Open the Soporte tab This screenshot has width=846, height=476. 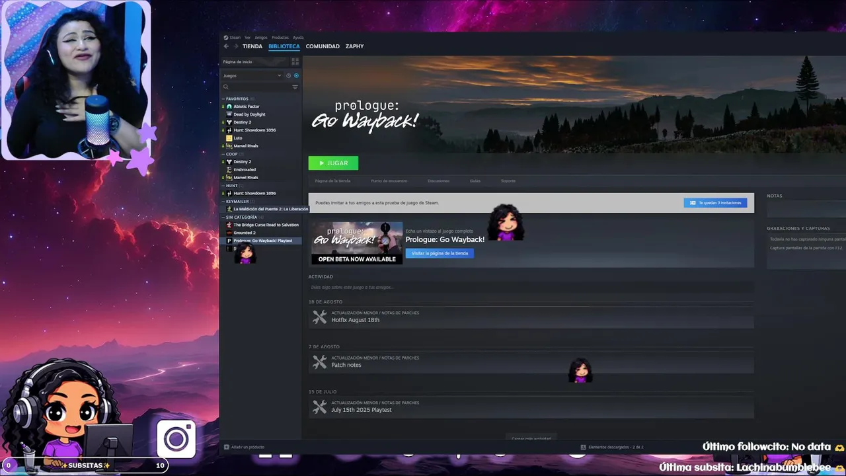coord(508,180)
